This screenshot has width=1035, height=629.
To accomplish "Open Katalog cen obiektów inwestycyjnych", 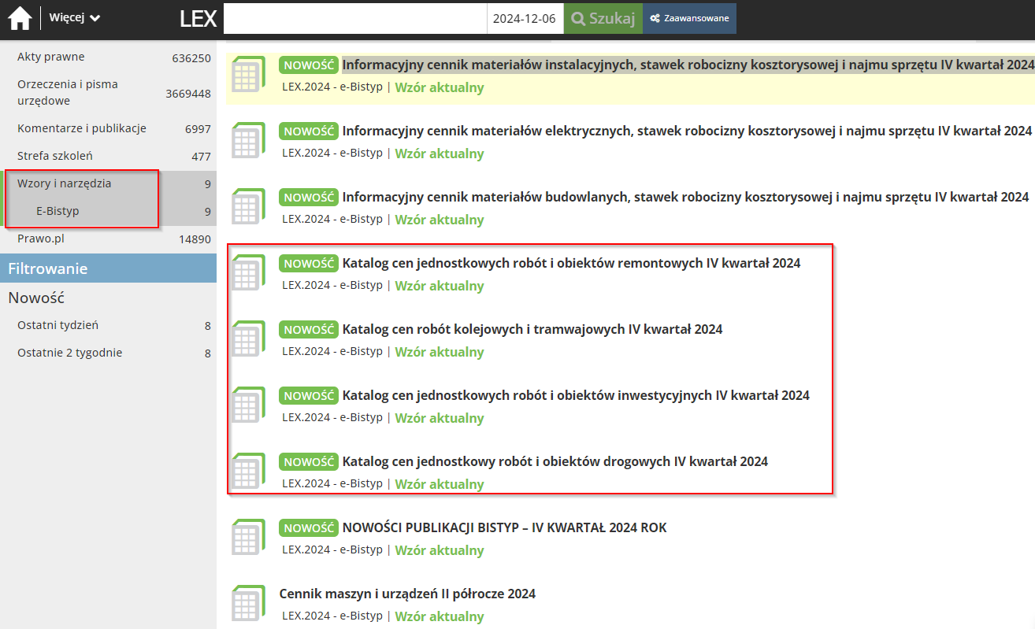I will coord(576,395).
